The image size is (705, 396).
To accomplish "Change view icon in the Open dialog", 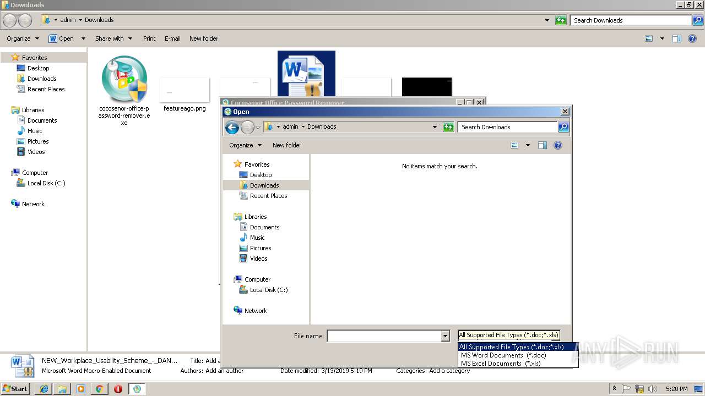I will [x=514, y=145].
